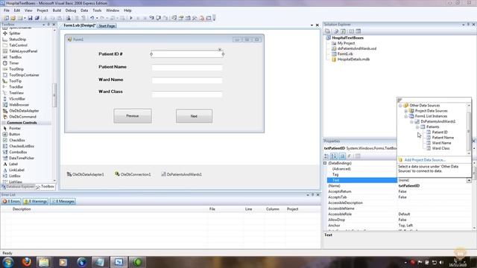477x268 pixels.
Task: Open the File menu
Action: click(7, 10)
